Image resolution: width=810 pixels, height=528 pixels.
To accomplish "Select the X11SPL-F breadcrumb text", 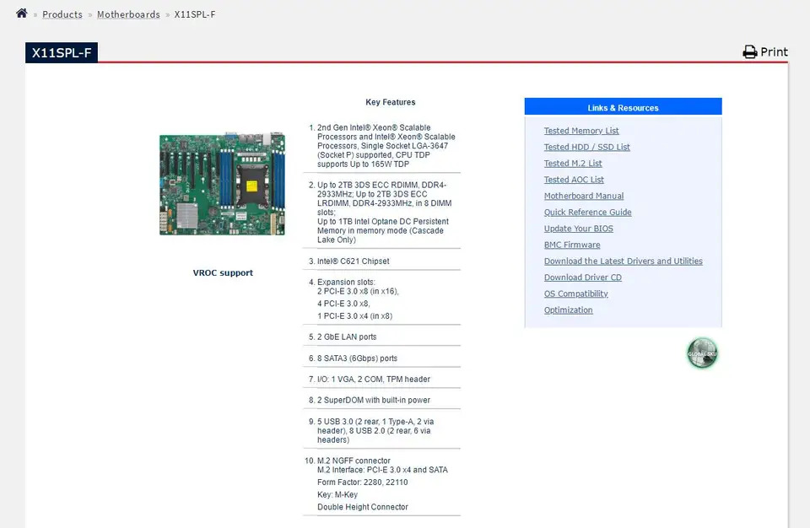I will pyautogui.click(x=195, y=14).
